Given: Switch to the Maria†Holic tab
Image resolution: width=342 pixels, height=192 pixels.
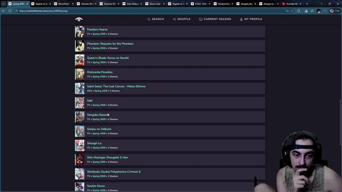Looking at the screenshot, I should click(x=64, y=4).
